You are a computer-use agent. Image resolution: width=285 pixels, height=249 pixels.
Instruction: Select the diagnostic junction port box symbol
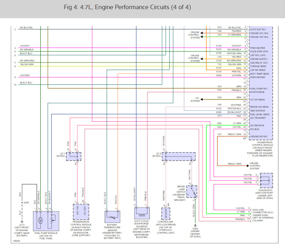pyautogui.click(x=266, y=180)
